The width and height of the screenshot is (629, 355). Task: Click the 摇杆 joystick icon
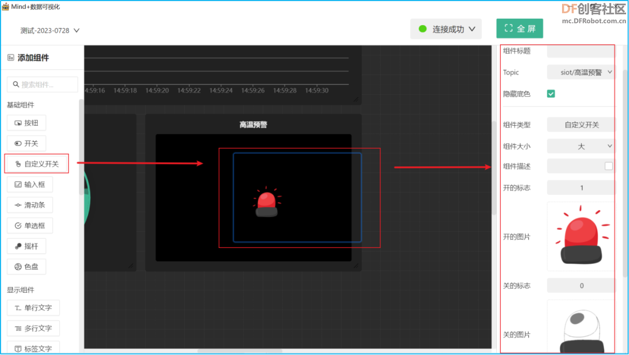[x=18, y=246]
